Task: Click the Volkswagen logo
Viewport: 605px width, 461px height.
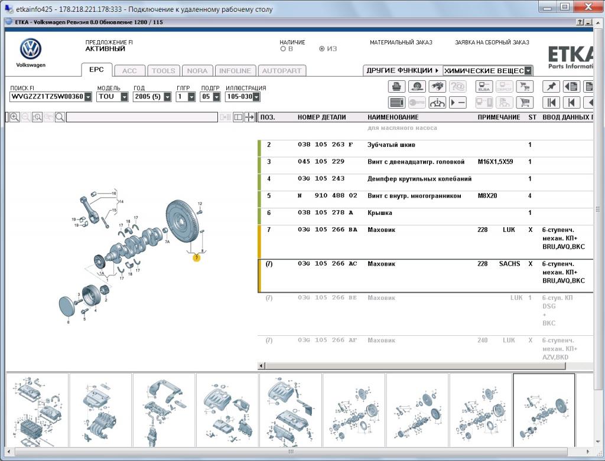Action: 31,49
